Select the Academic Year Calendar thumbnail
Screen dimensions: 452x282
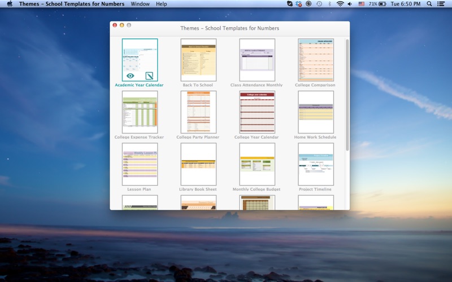[140, 60]
